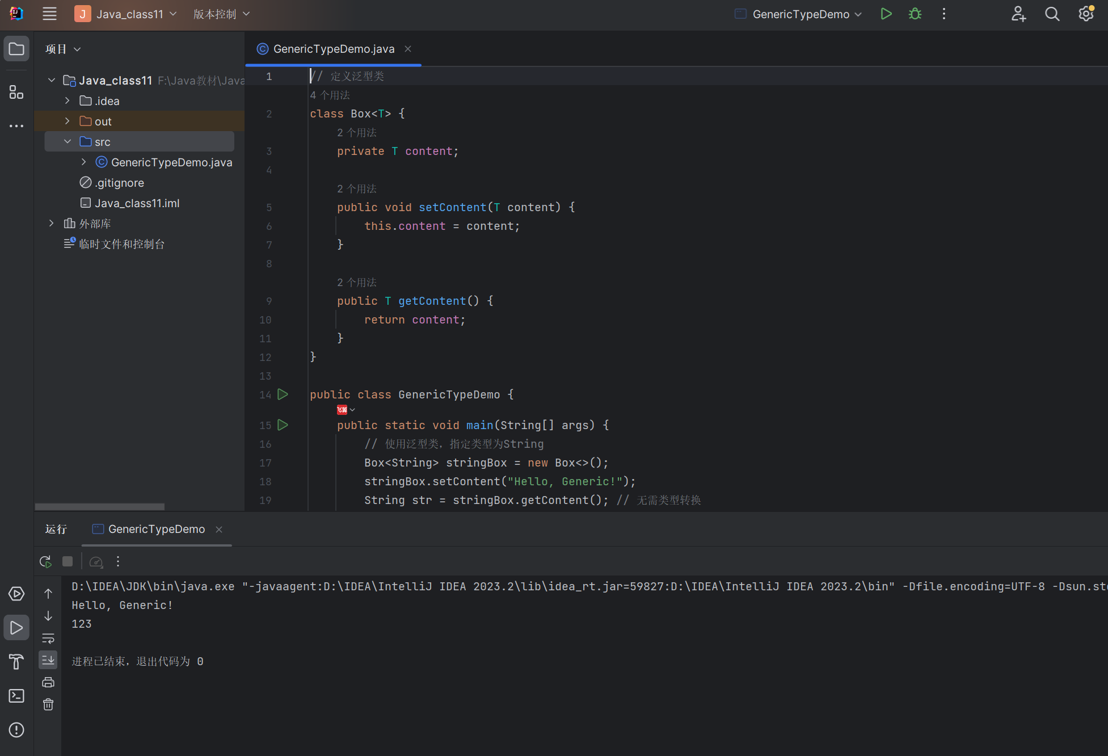Select the GenericTypeDemo.java editor tab
This screenshot has width=1108, height=756.
[x=334, y=49]
